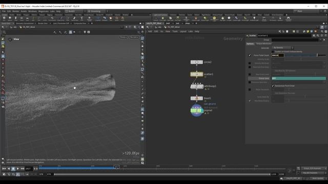Click the frame range slider bar
This screenshot has width=328, height=184.
(x=162, y=174)
